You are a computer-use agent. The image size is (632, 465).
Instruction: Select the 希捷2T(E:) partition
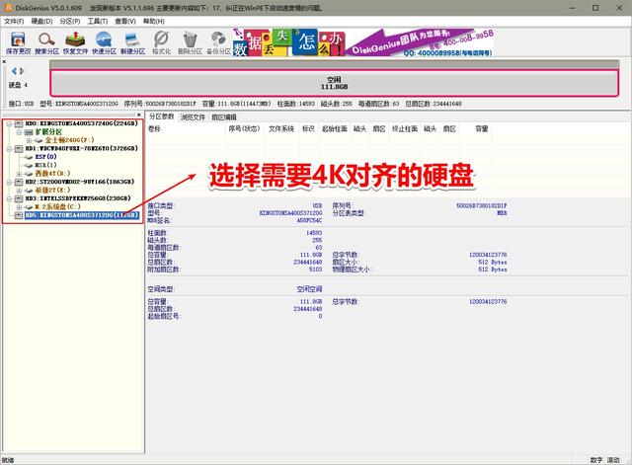[52, 190]
